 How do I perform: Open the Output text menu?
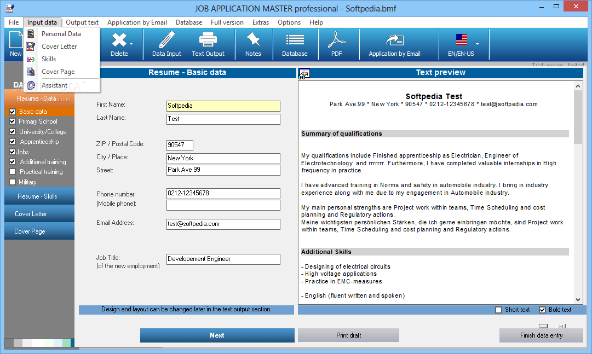click(x=82, y=22)
